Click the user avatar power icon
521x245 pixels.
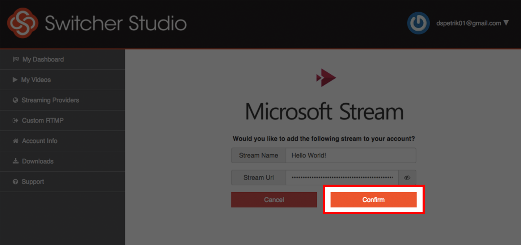[418, 23]
